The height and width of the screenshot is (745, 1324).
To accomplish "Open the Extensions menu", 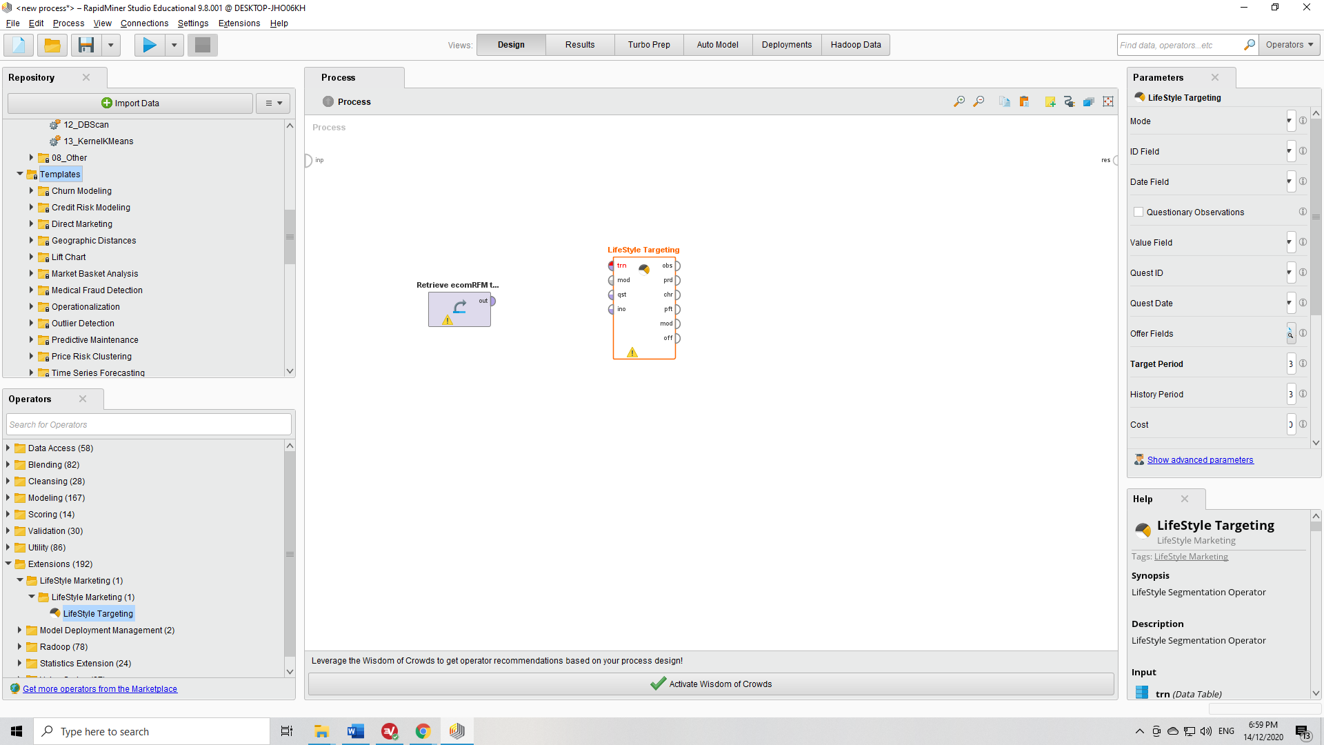I will click(x=239, y=23).
